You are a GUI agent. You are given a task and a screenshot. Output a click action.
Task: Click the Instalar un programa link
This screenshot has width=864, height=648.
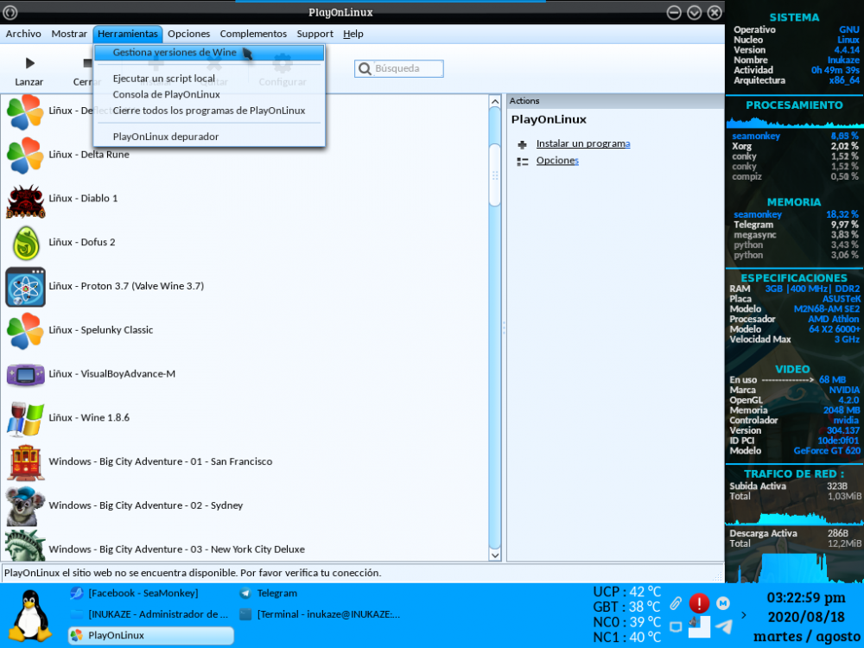click(x=582, y=143)
